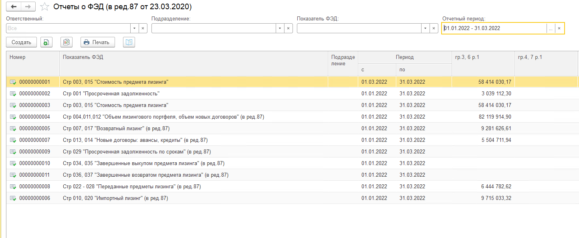Expand the Ответственный dropdown list
The image size is (579, 238).
135,28
